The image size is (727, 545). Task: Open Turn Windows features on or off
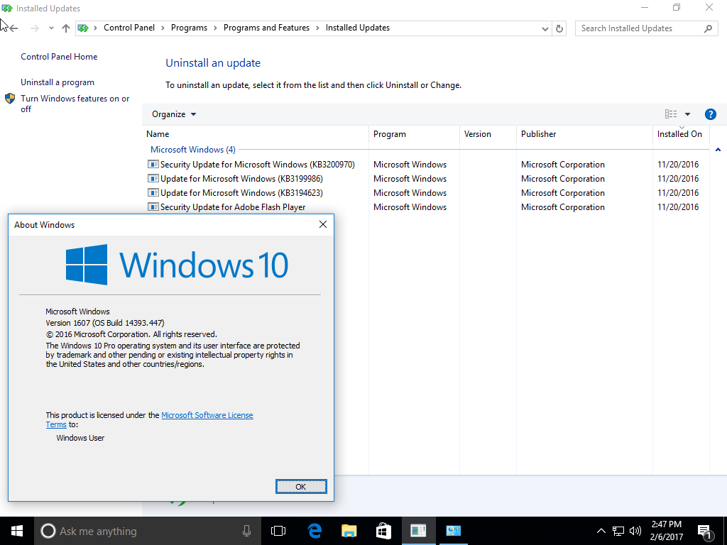pyautogui.click(x=75, y=104)
